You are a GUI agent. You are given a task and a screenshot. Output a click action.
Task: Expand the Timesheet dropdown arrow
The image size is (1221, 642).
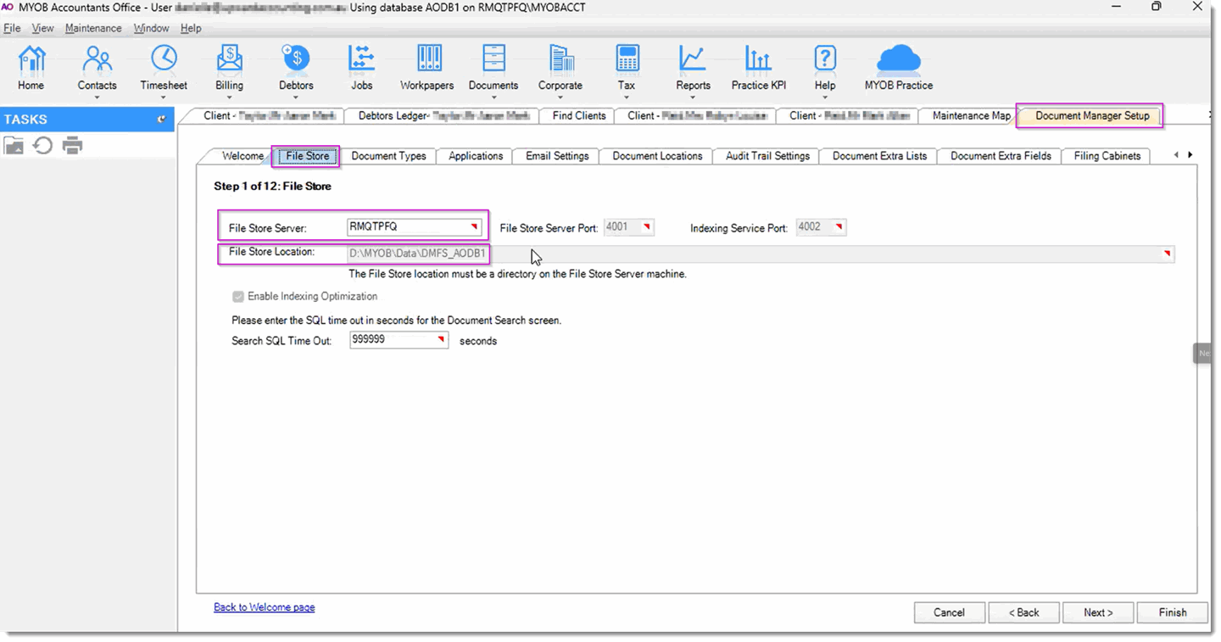click(164, 98)
